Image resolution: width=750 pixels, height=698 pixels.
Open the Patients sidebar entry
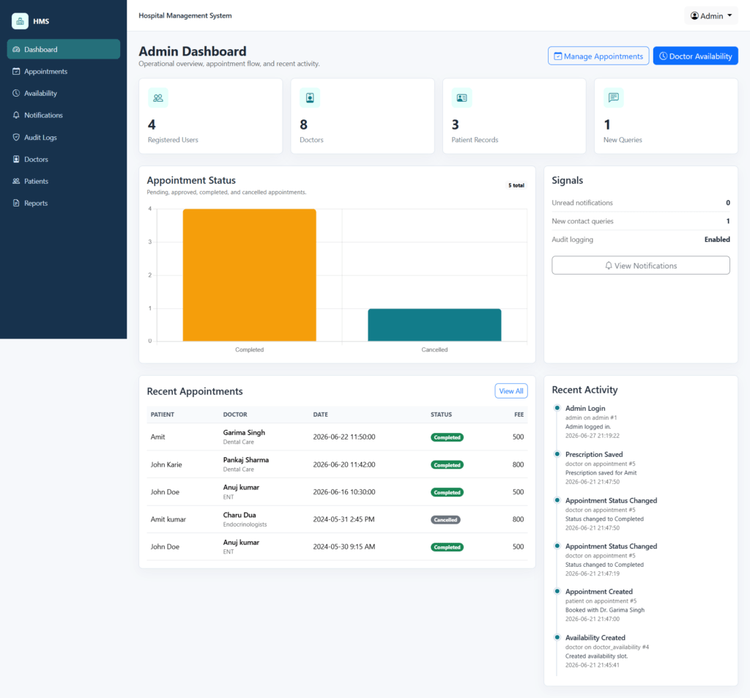point(64,182)
